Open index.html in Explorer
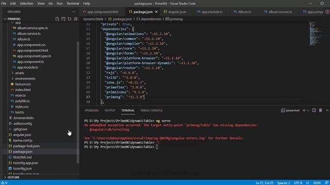The height and width of the screenshot is (185, 330). pyautogui.click(x=23, y=90)
